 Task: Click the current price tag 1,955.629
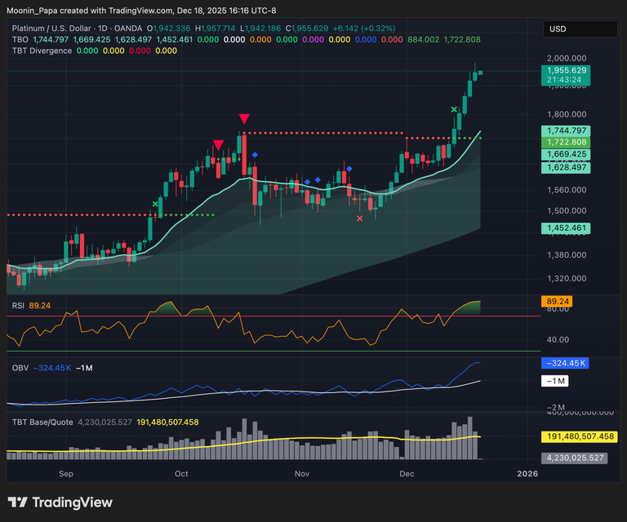pos(565,72)
